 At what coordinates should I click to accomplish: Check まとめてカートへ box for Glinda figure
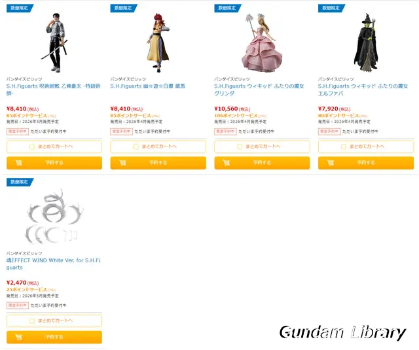click(x=240, y=147)
